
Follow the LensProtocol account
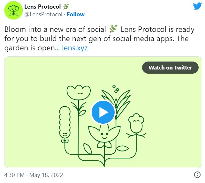click(x=76, y=14)
